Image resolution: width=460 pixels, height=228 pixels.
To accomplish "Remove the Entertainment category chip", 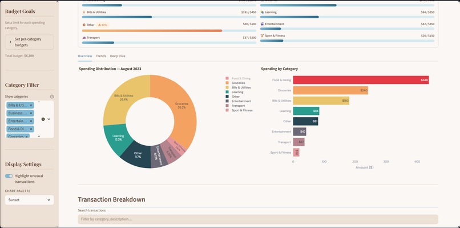I will (x=31, y=121).
